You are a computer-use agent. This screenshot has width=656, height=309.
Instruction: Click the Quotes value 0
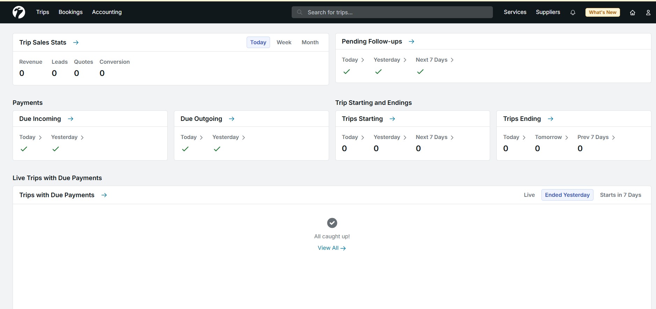[x=76, y=73]
